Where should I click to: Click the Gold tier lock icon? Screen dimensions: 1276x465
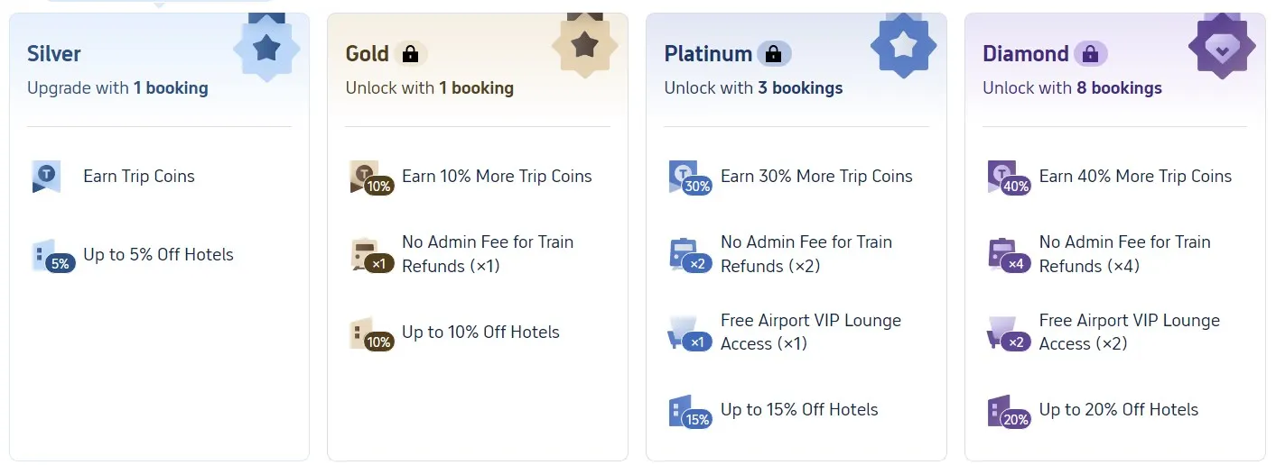click(410, 54)
